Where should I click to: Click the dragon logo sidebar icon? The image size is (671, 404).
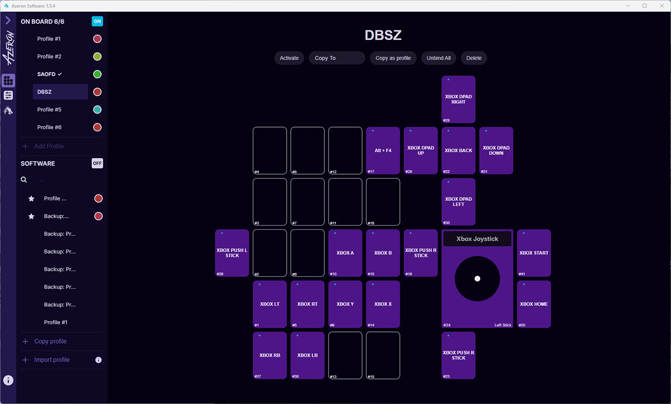[x=8, y=110]
